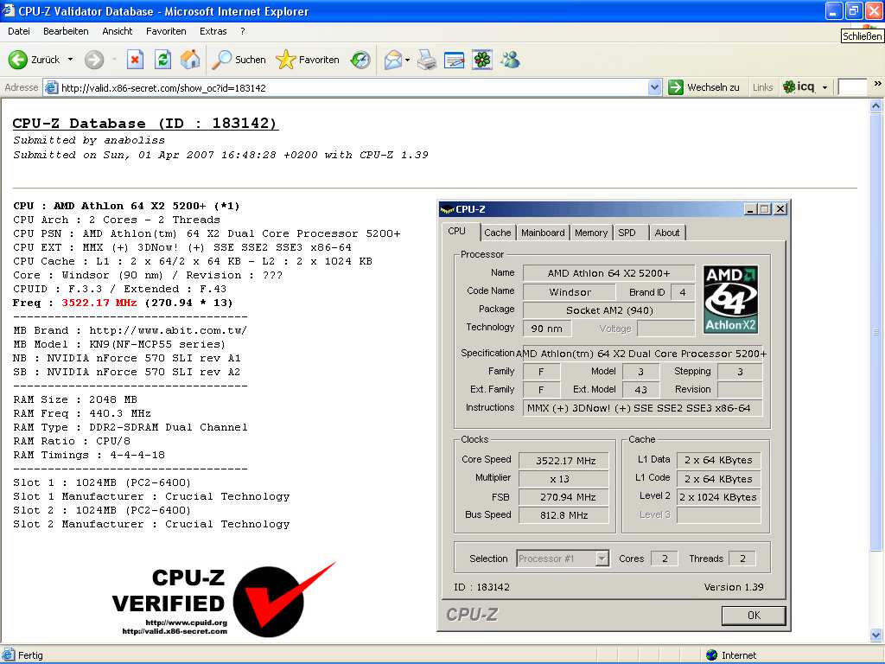Viewport: 885px width, 664px height.
Task: Click the Version 1.39 label
Action: (x=733, y=587)
